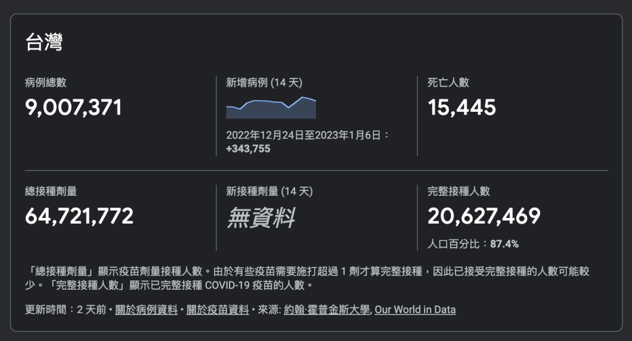Click the 完整接種人數 label
The height and width of the screenshot is (341, 632).
(459, 192)
